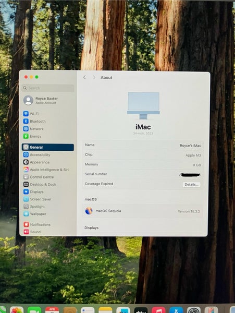
Task: Open Notes from the Dock
Action: [105, 310]
